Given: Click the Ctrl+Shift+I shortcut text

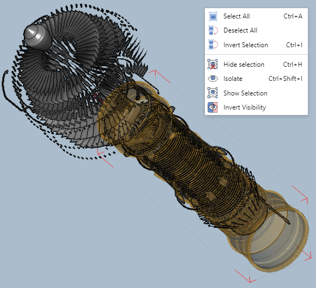Looking at the screenshot, I should 285,79.
